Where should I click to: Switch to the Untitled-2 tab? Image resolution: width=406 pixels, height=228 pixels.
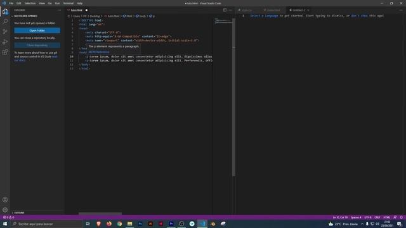tap(299, 10)
